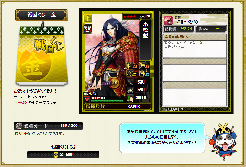Click the 姫 class icon beside name

(x=169, y=20)
